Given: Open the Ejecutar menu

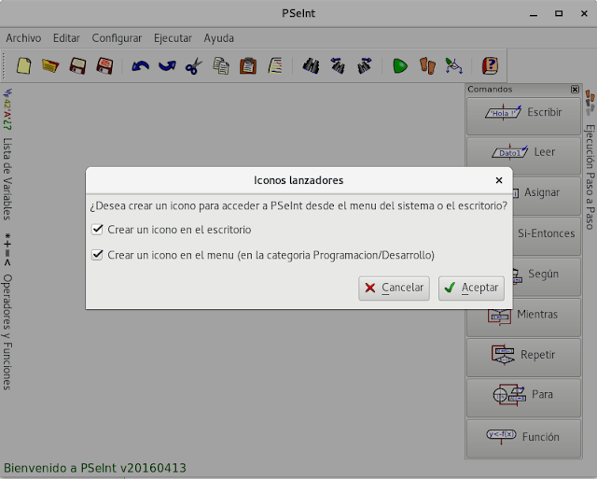Looking at the screenshot, I should [173, 38].
